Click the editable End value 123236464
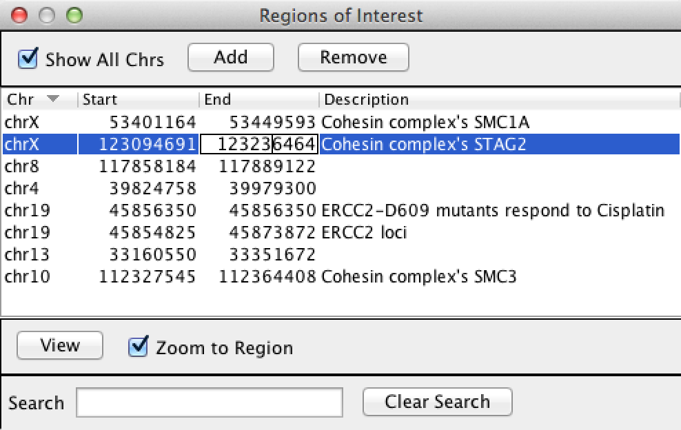This screenshot has width=681, height=430. (x=258, y=144)
